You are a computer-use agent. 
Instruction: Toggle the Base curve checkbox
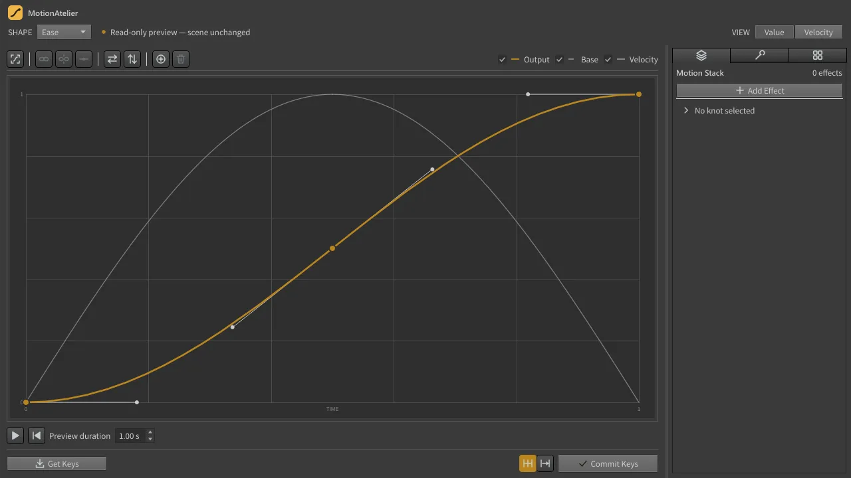560,60
